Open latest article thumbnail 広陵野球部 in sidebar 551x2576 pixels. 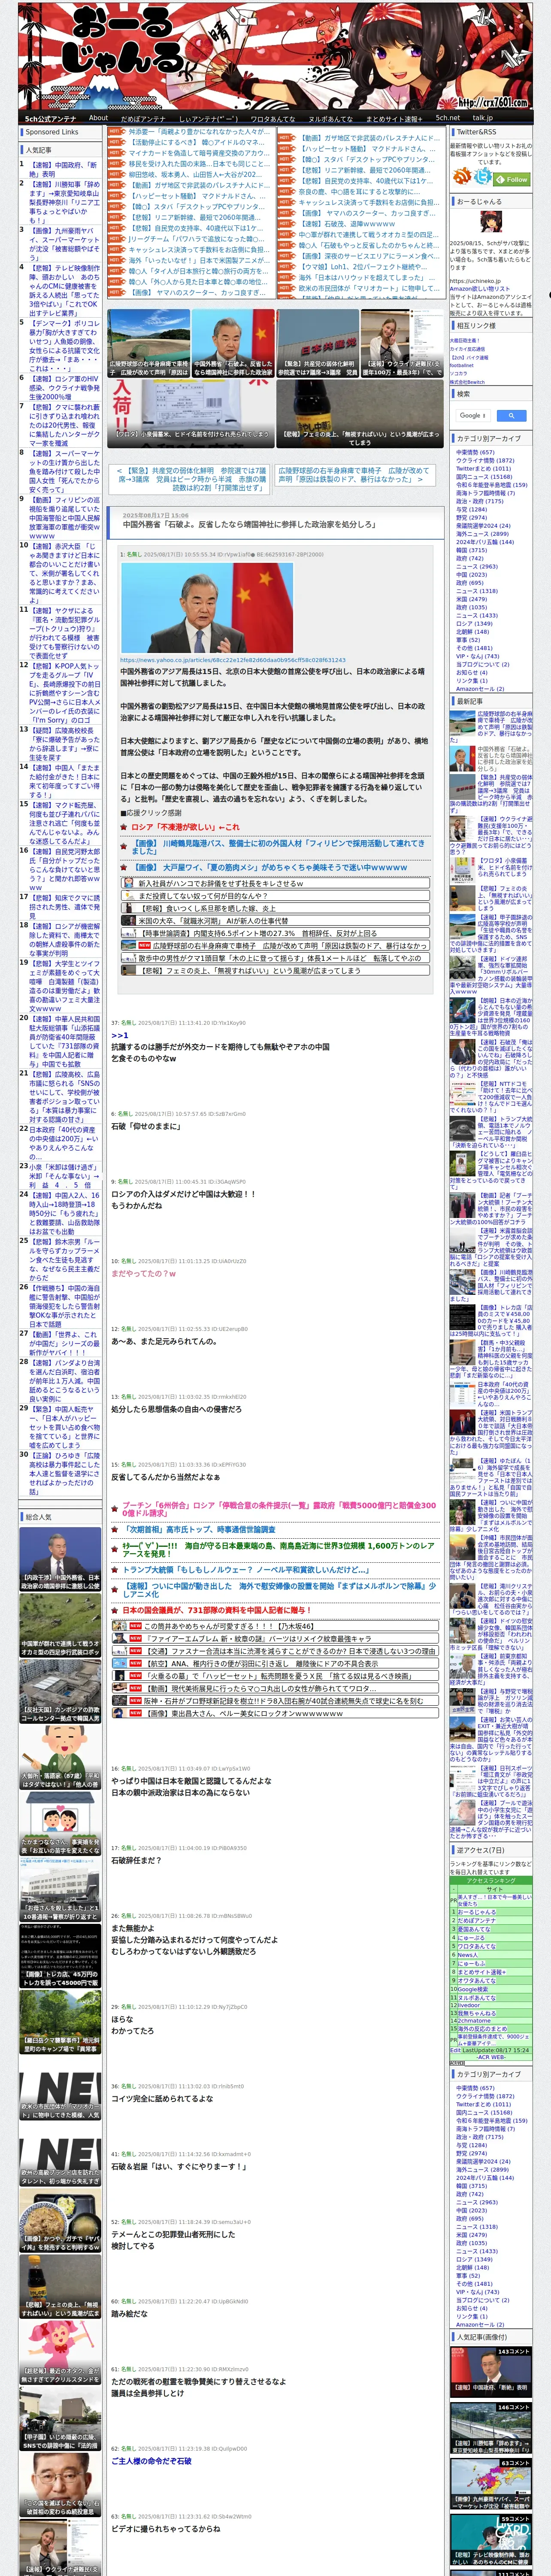tap(462, 724)
